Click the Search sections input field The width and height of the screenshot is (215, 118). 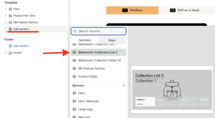(x=99, y=31)
